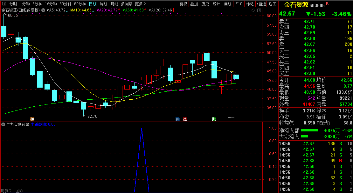Switch to the 分时 intraday tab
Image resolution: width=353 pixels, height=193 pixels.
pos(13,4)
